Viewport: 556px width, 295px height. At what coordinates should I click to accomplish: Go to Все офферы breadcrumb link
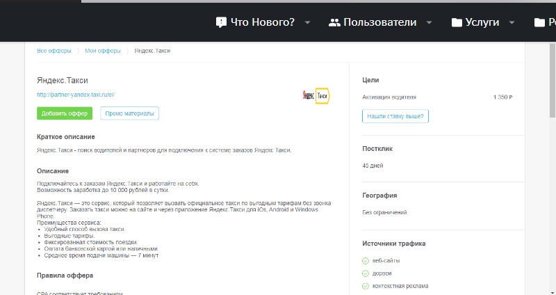(53, 51)
